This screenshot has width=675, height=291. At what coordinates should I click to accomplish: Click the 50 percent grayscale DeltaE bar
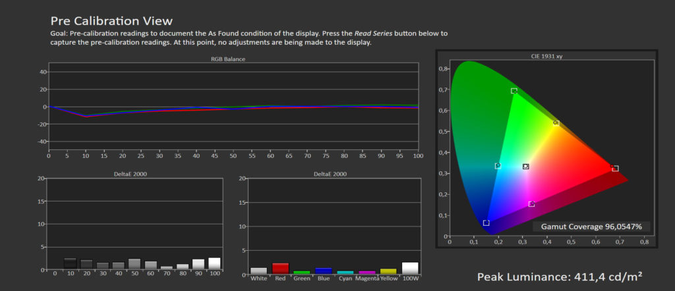[134, 264]
